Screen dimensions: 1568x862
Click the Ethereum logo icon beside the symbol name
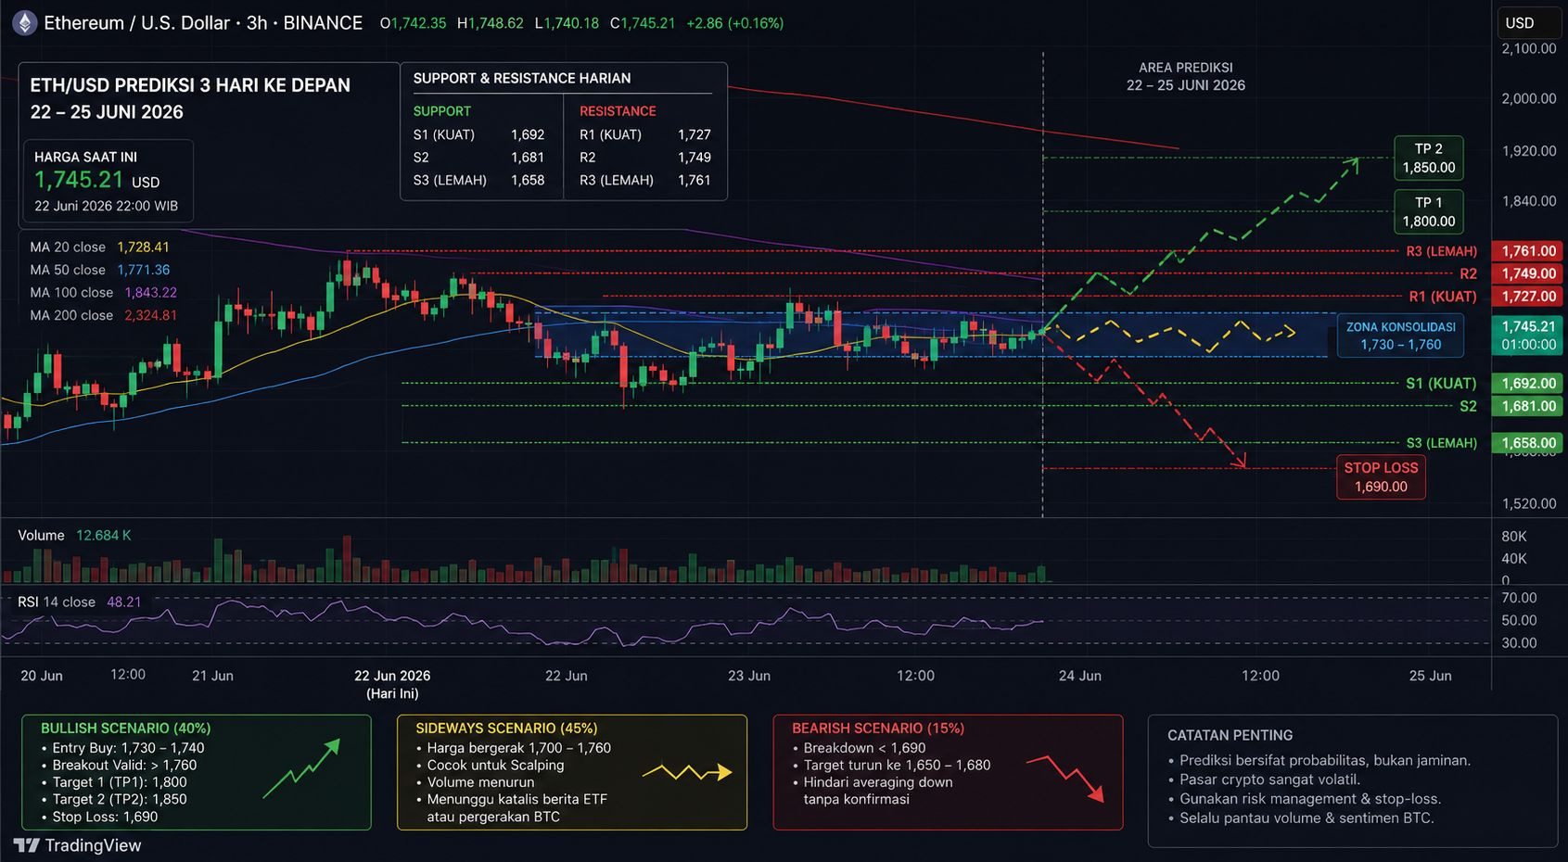click(x=23, y=23)
